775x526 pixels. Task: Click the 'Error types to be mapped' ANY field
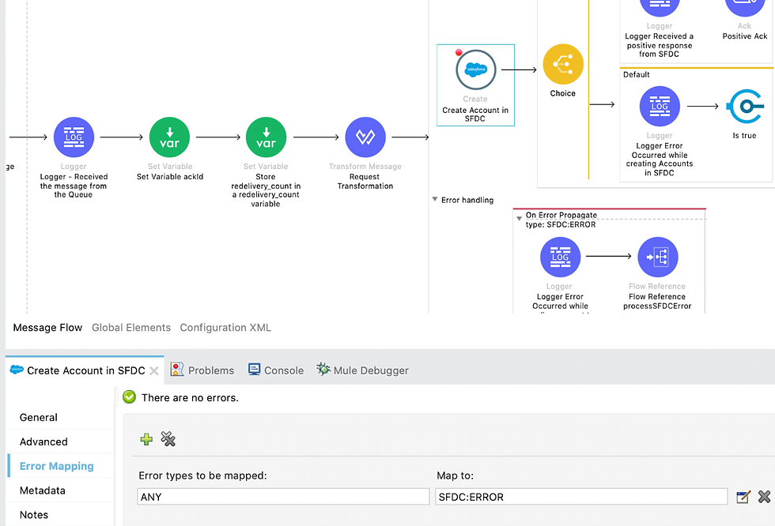coord(283,497)
